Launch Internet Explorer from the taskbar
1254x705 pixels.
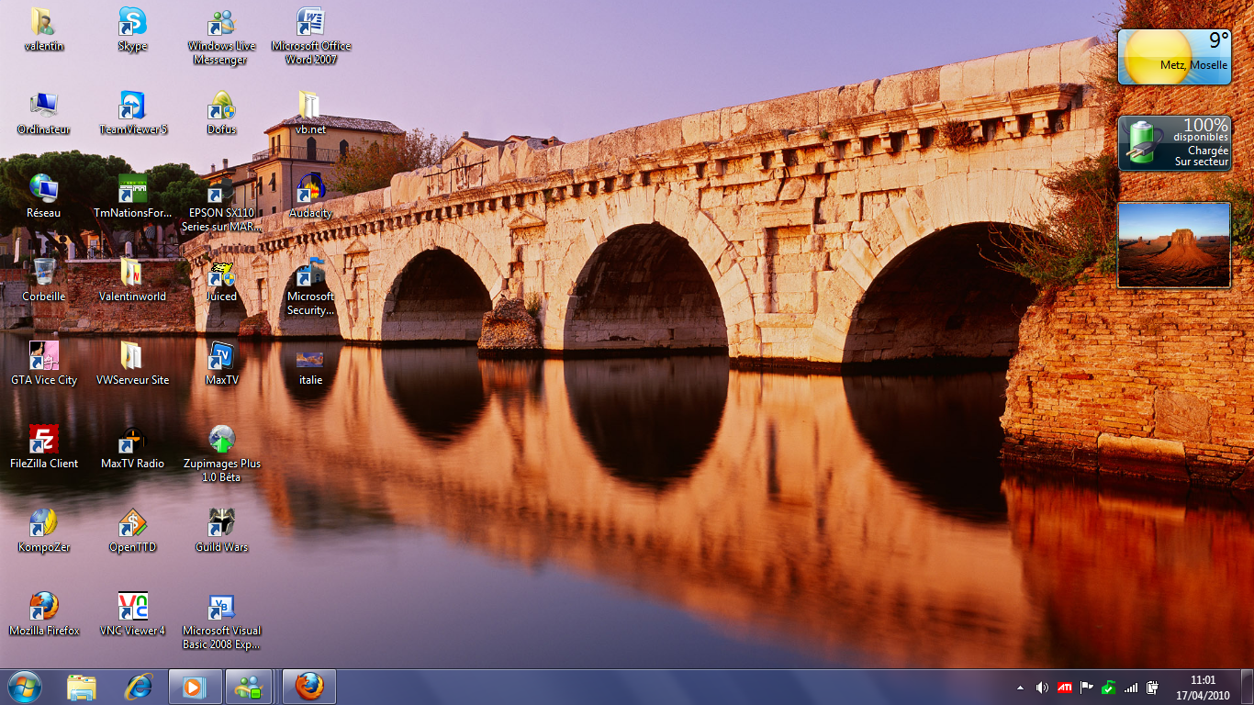click(x=139, y=687)
